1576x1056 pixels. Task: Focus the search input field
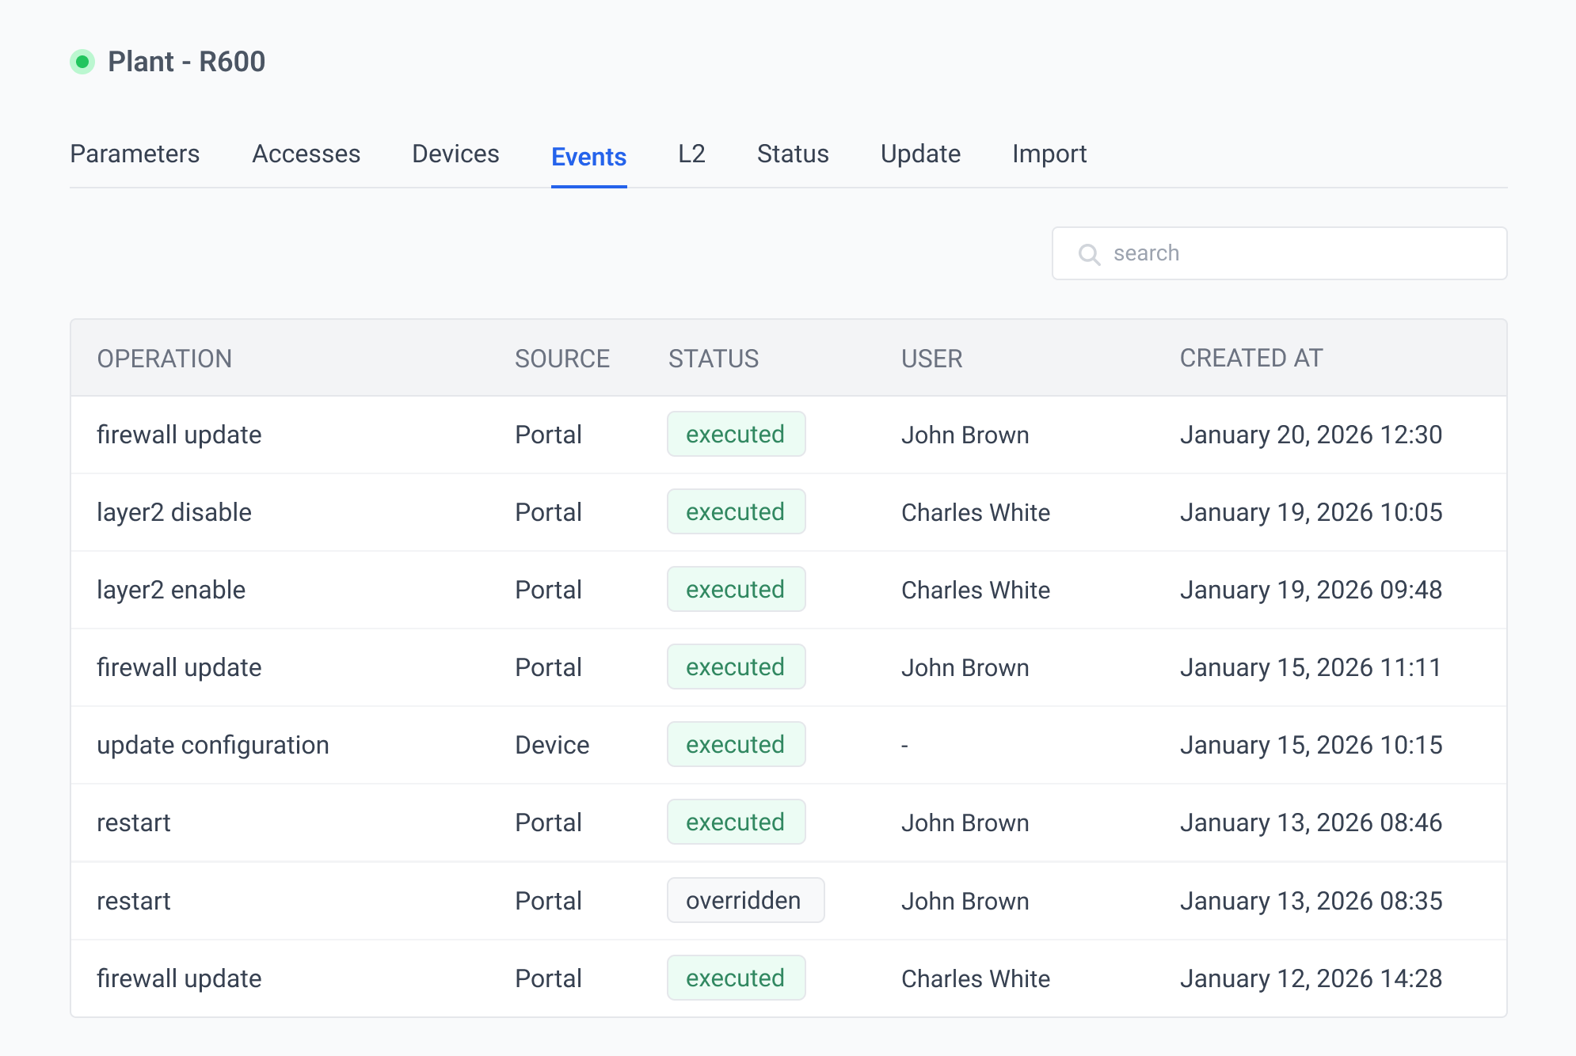point(1299,253)
